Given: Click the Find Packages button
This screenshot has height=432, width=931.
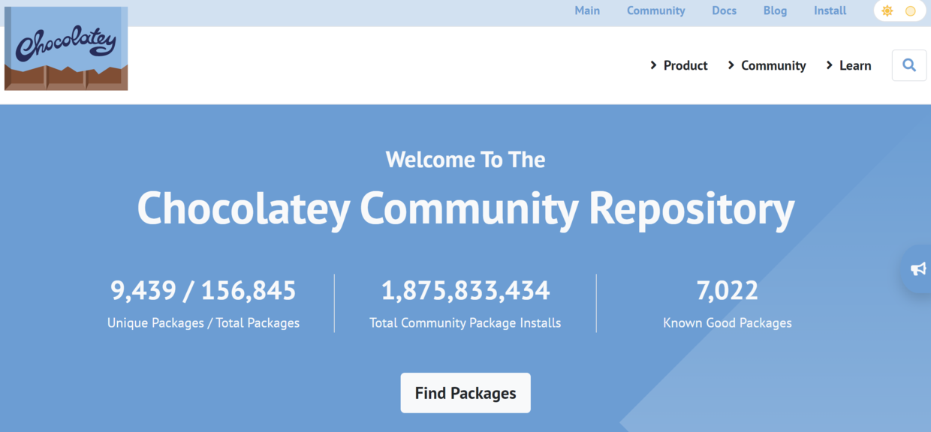Looking at the screenshot, I should click(x=465, y=393).
